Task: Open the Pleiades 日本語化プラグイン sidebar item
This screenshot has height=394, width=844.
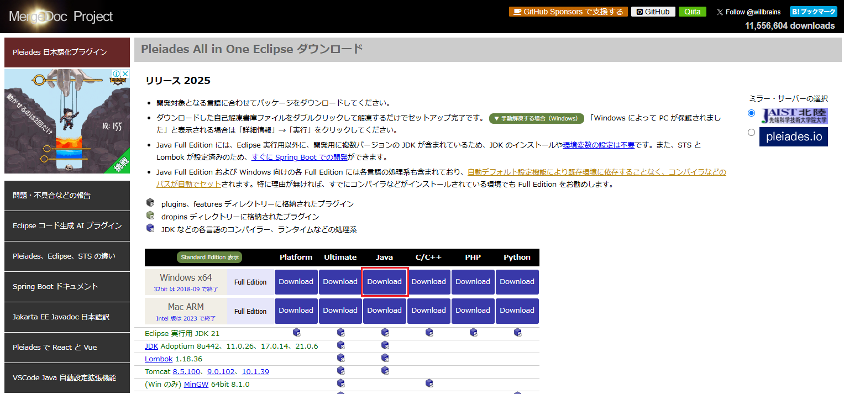Action: (67, 52)
